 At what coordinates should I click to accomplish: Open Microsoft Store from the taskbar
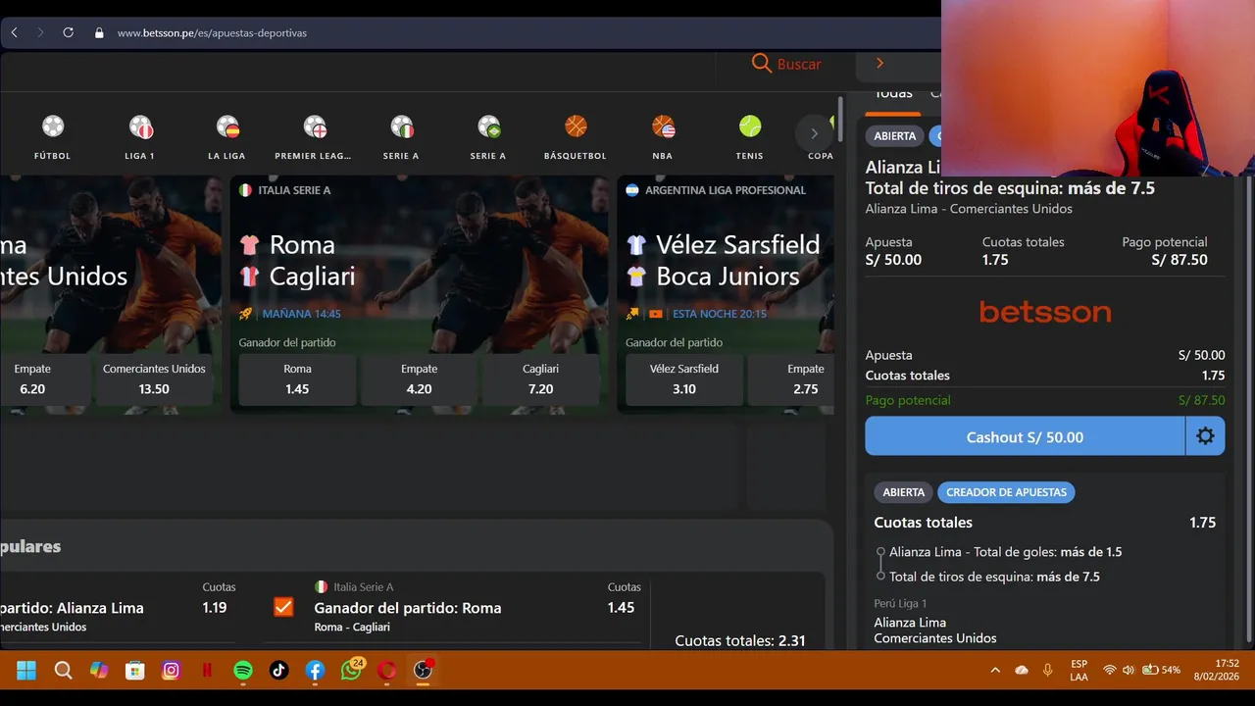click(135, 671)
